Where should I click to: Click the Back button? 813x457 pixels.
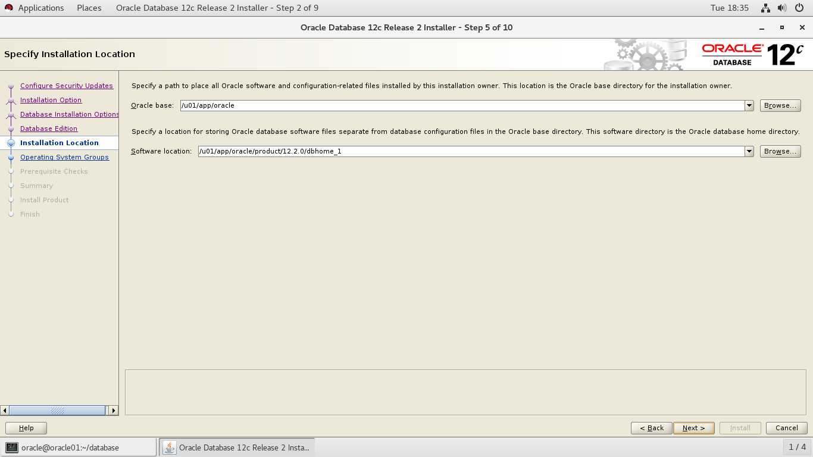[652, 428]
